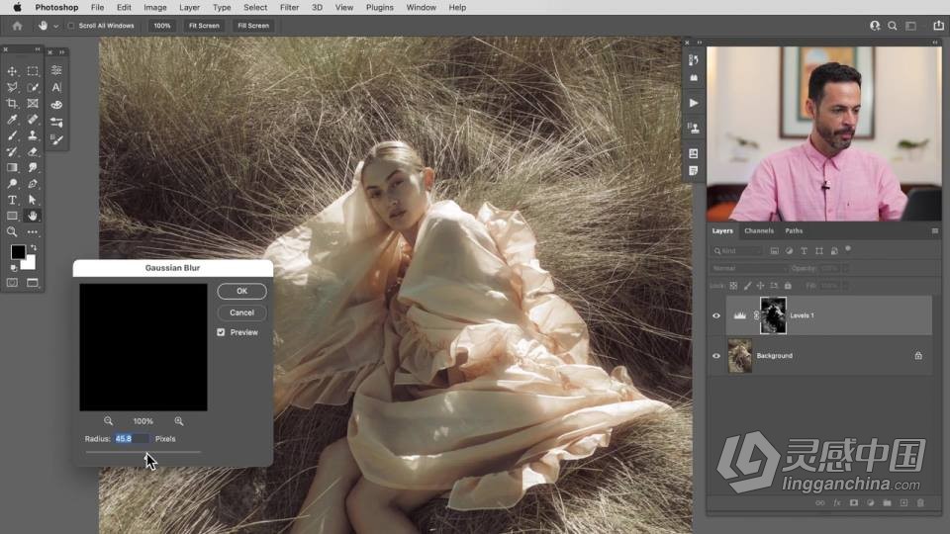Open the History panel icon
Viewport: 950px width, 534px height.
click(x=694, y=59)
